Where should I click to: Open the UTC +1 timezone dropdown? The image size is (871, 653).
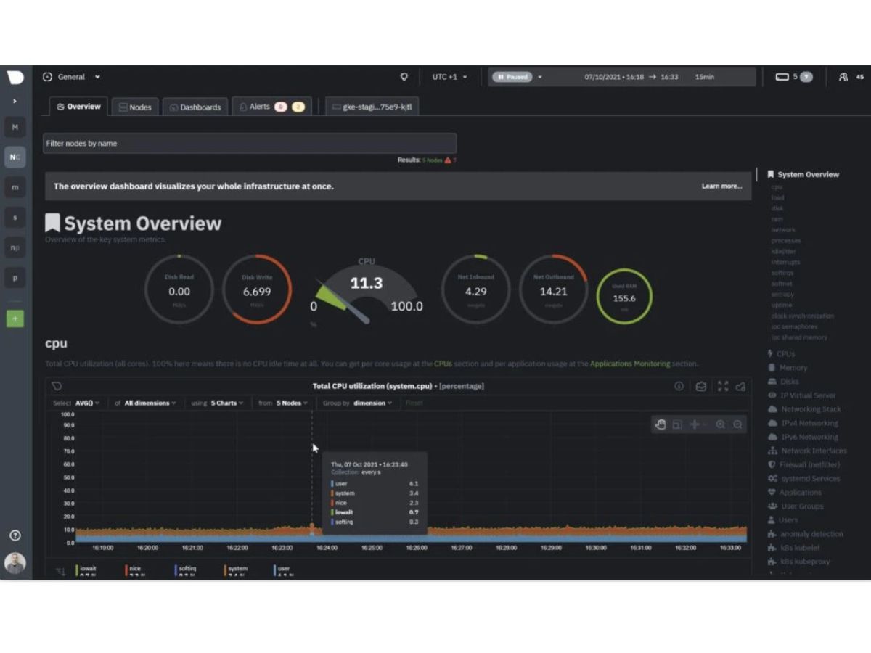(449, 77)
